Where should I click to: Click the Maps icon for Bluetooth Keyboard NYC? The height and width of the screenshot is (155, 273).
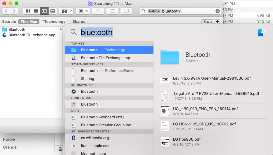coord(74,117)
